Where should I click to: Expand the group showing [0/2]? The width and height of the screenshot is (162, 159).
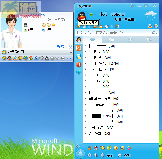(85, 69)
